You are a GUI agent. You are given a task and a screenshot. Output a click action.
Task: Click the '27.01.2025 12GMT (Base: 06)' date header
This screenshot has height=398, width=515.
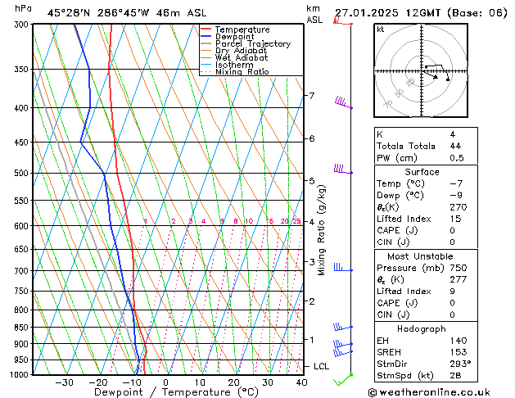tap(421, 13)
